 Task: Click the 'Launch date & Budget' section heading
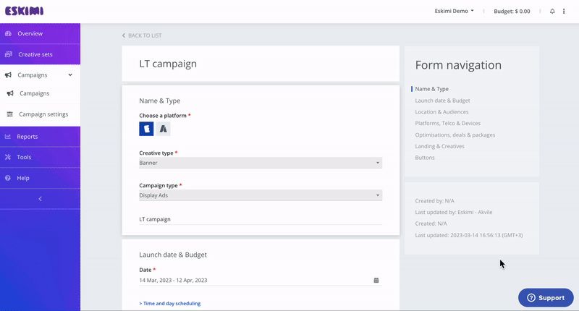(173, 255)
